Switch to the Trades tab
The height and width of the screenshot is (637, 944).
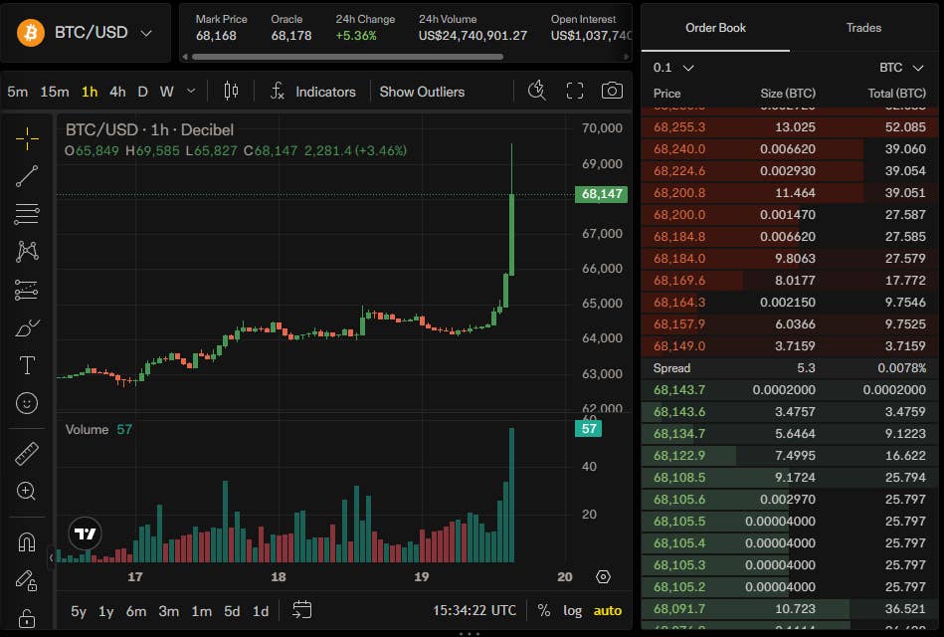(x=863, y=28)
